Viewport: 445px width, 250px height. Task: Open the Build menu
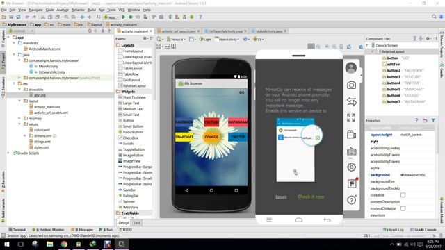[91, 10]
